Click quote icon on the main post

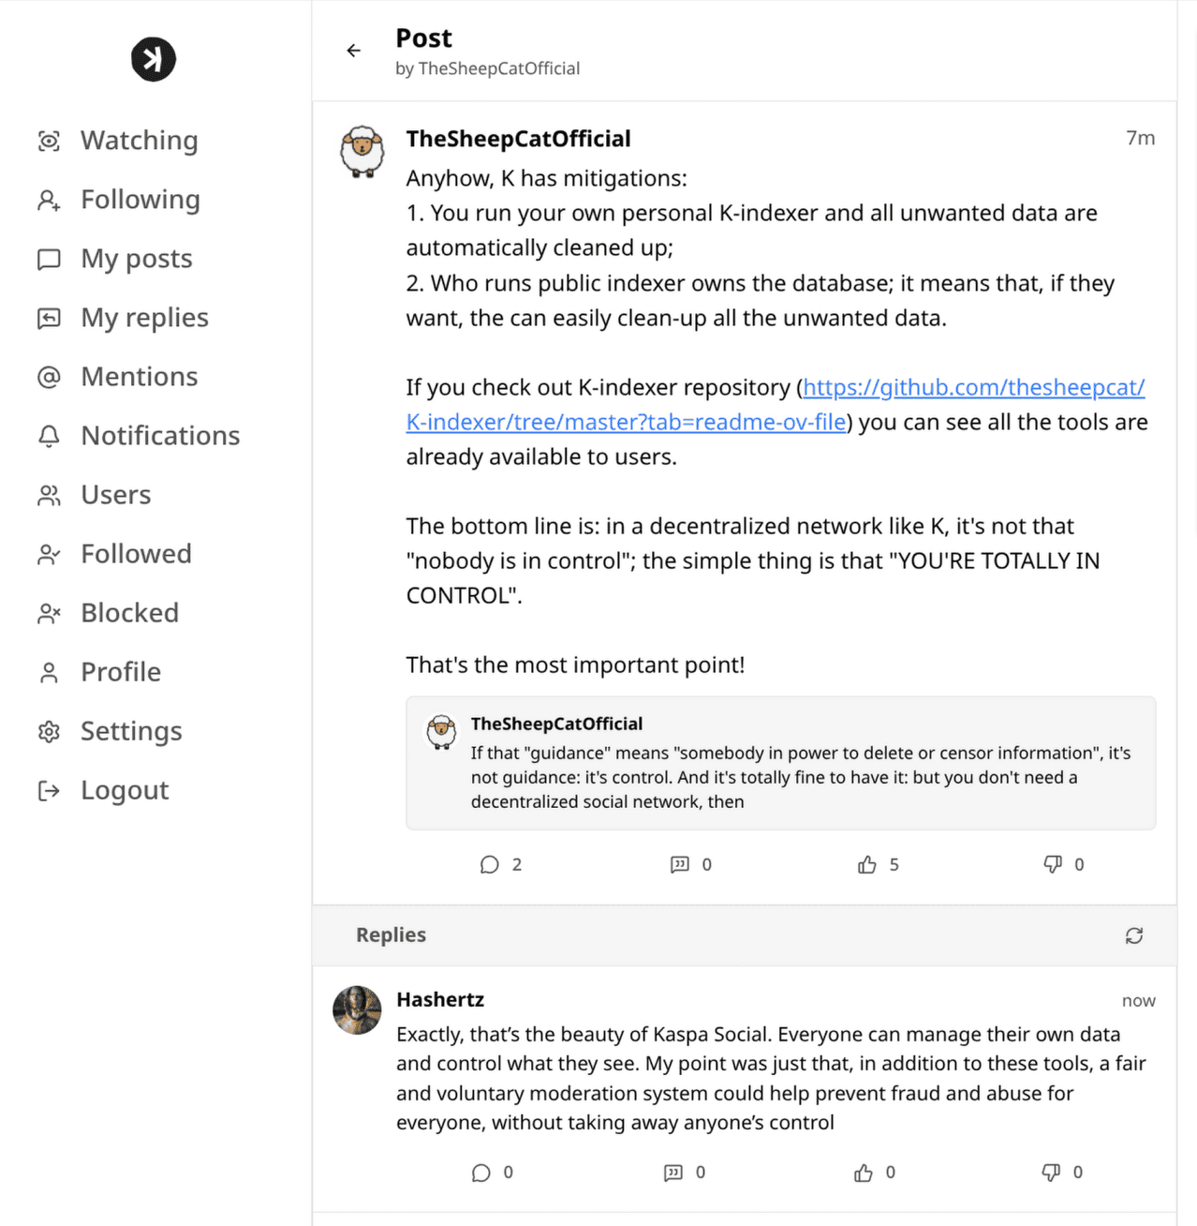(x=680, y=864)
